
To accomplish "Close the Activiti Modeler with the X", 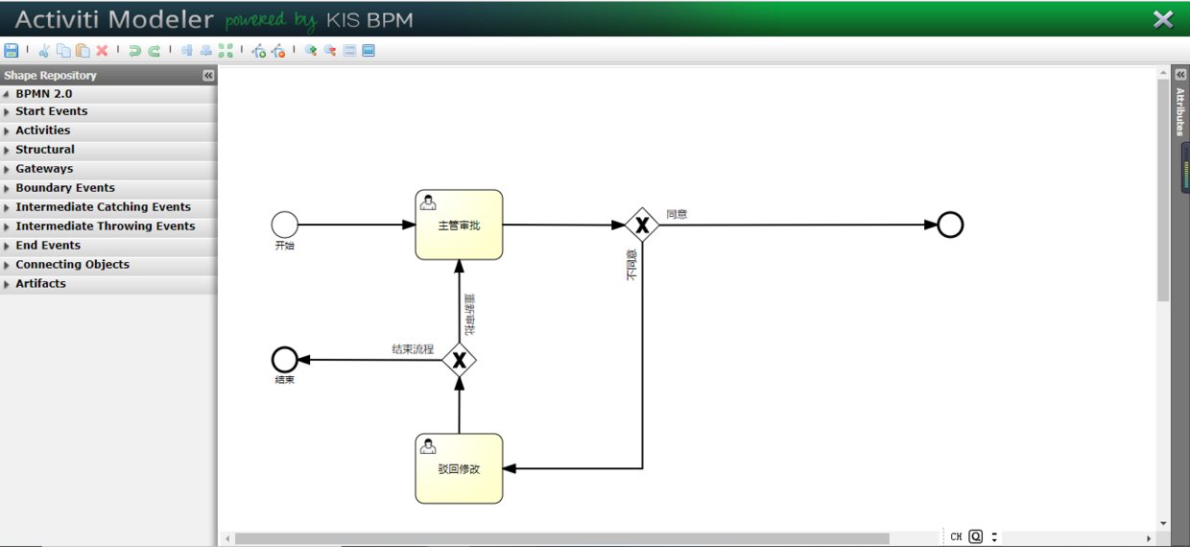I will click(x=1163, y=19).
